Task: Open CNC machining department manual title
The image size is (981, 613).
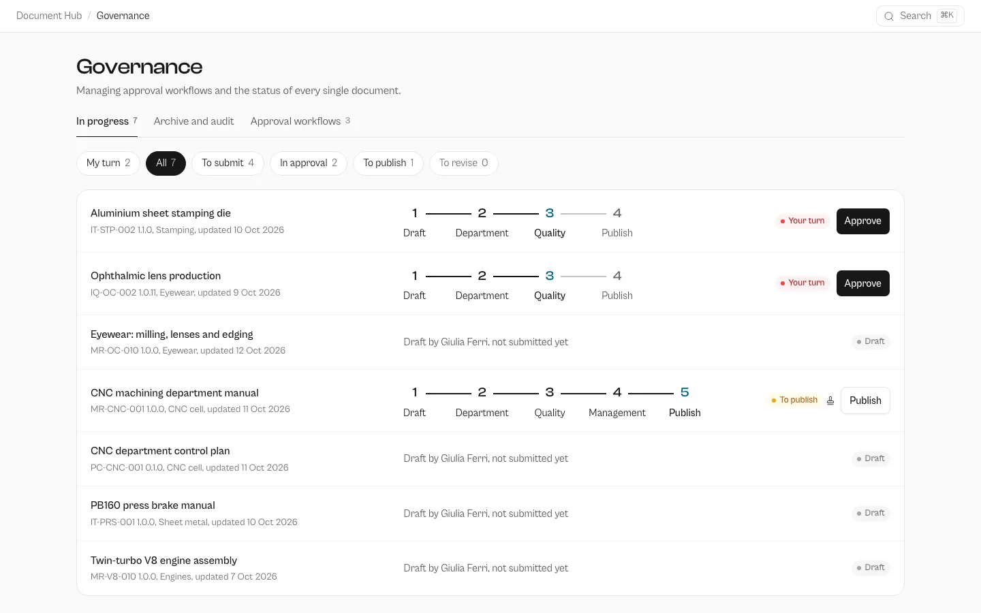Action: point(174,393)
